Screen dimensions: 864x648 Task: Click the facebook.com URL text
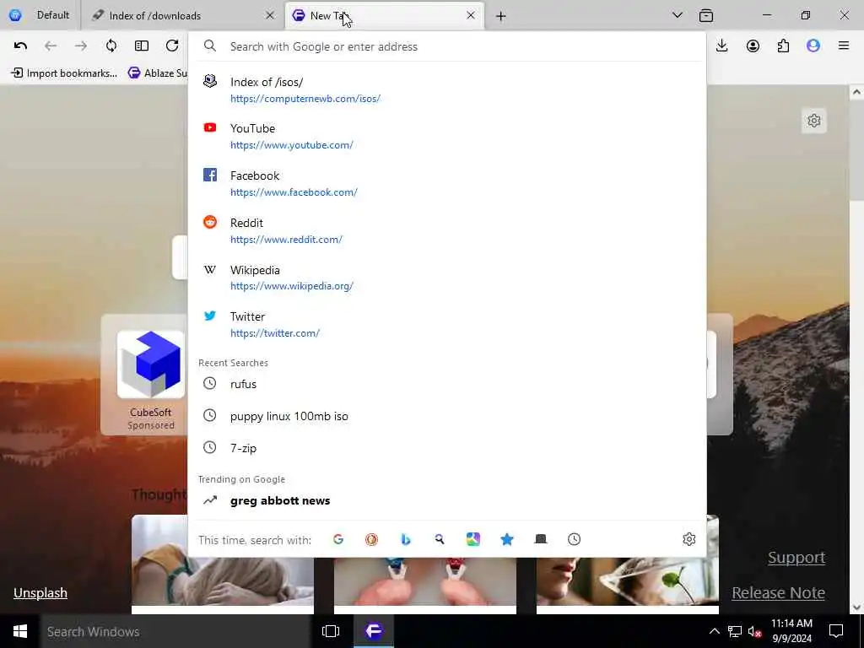pyautogui.click(x=294, y=192)
